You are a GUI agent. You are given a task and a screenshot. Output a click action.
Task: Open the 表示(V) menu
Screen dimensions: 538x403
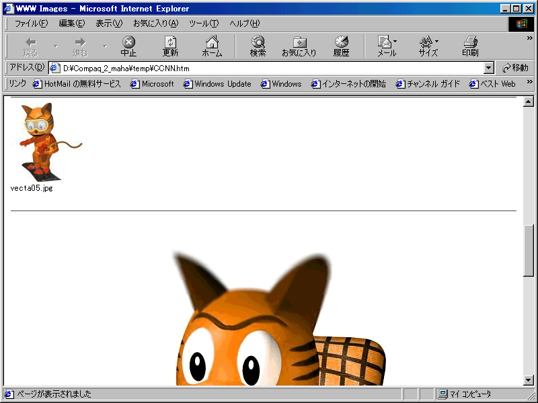[109, 24]
